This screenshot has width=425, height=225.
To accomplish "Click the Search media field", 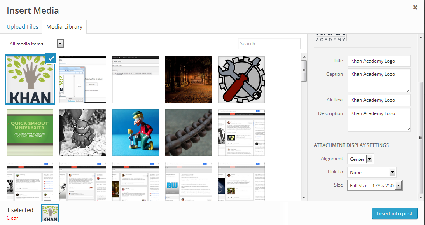I will tap(269, 43).
